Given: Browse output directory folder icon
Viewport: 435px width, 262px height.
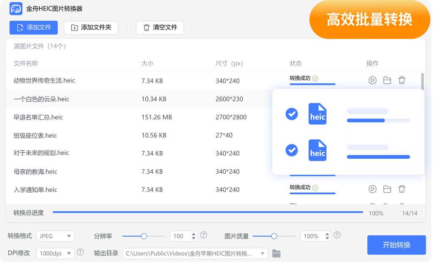Looking at the screenshot, I should (276, 254).
